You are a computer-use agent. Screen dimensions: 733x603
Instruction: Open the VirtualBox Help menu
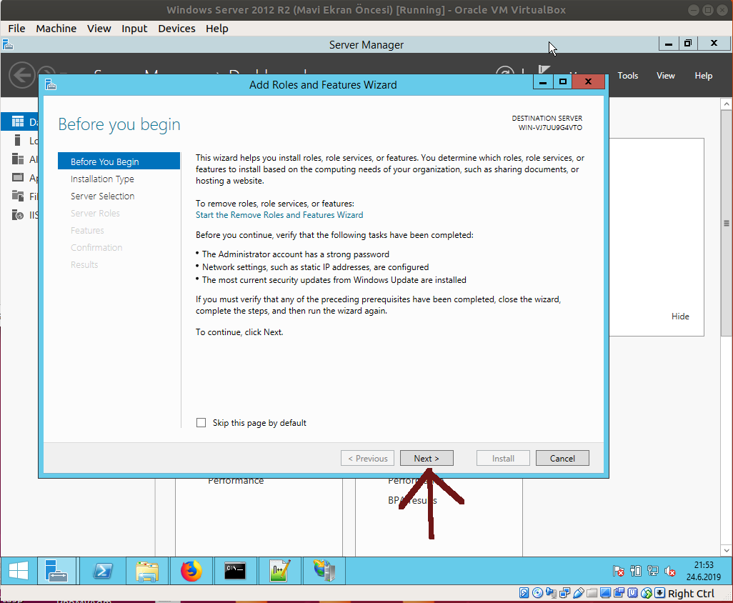click(x=217, y=29)
